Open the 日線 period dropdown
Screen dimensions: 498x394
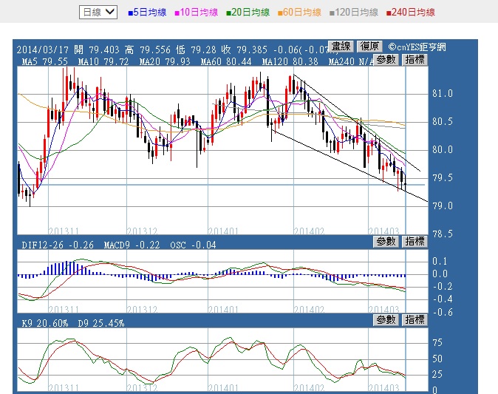(x=98, y=13)
